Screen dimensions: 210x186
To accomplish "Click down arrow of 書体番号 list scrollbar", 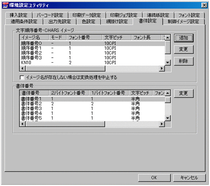I will click(x=168, y=118).
